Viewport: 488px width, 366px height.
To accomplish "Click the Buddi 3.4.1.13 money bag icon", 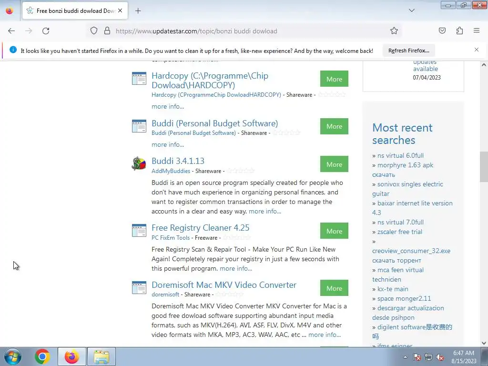I will [139, 163].
